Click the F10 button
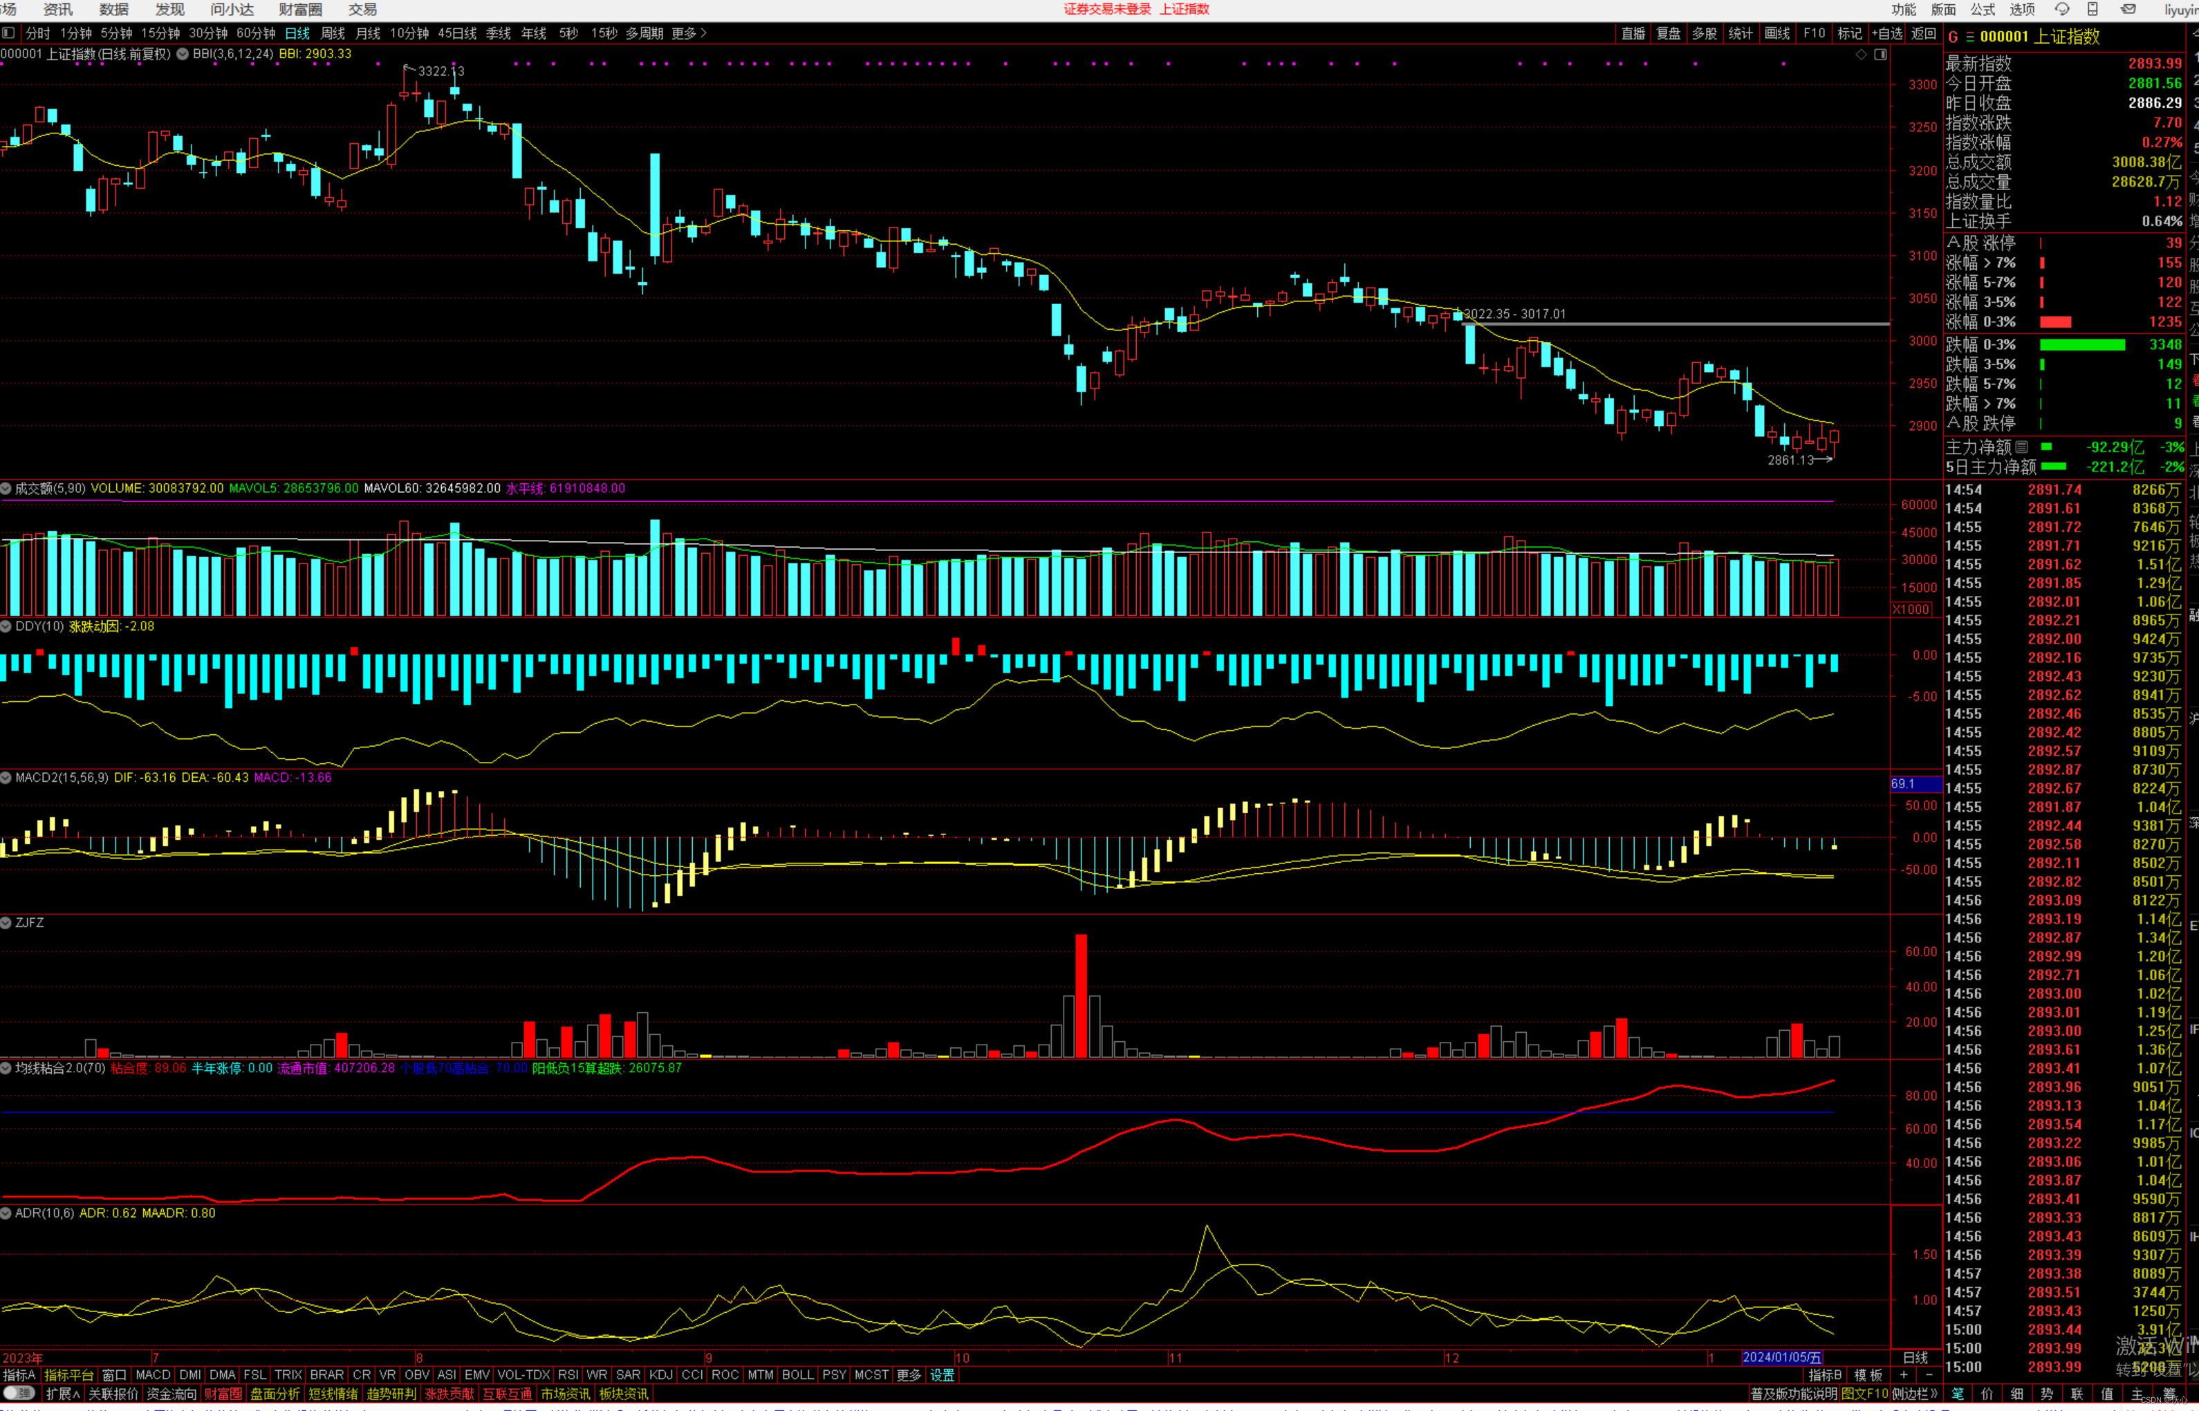This screenshot has height=1411, width=2199. click(x=1815, y=33)
